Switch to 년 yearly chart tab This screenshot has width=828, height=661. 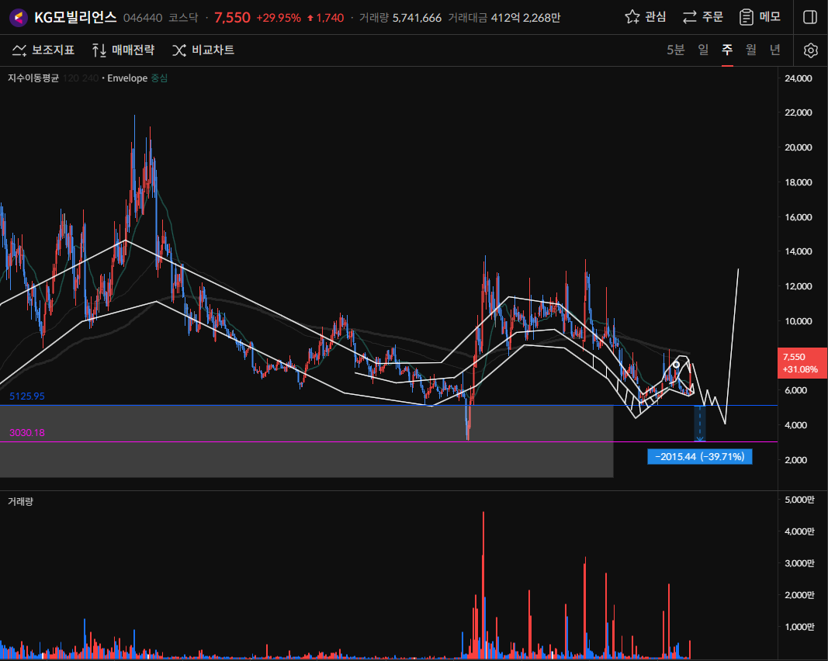(774, 50)
